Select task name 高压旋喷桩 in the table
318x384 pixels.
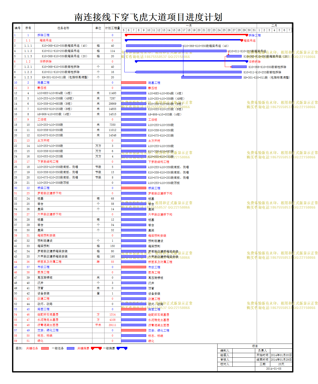[x=45, y=278]
